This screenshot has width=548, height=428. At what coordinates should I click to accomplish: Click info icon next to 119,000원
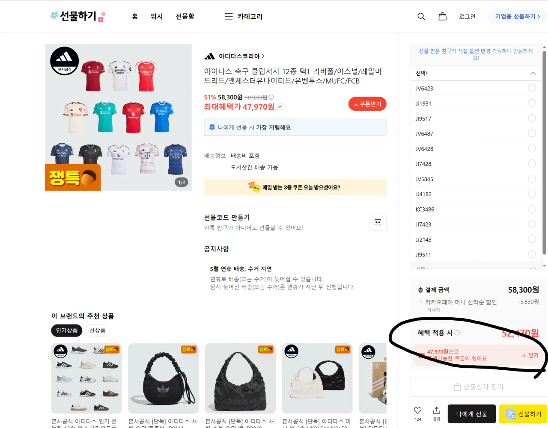click(271, 97)
